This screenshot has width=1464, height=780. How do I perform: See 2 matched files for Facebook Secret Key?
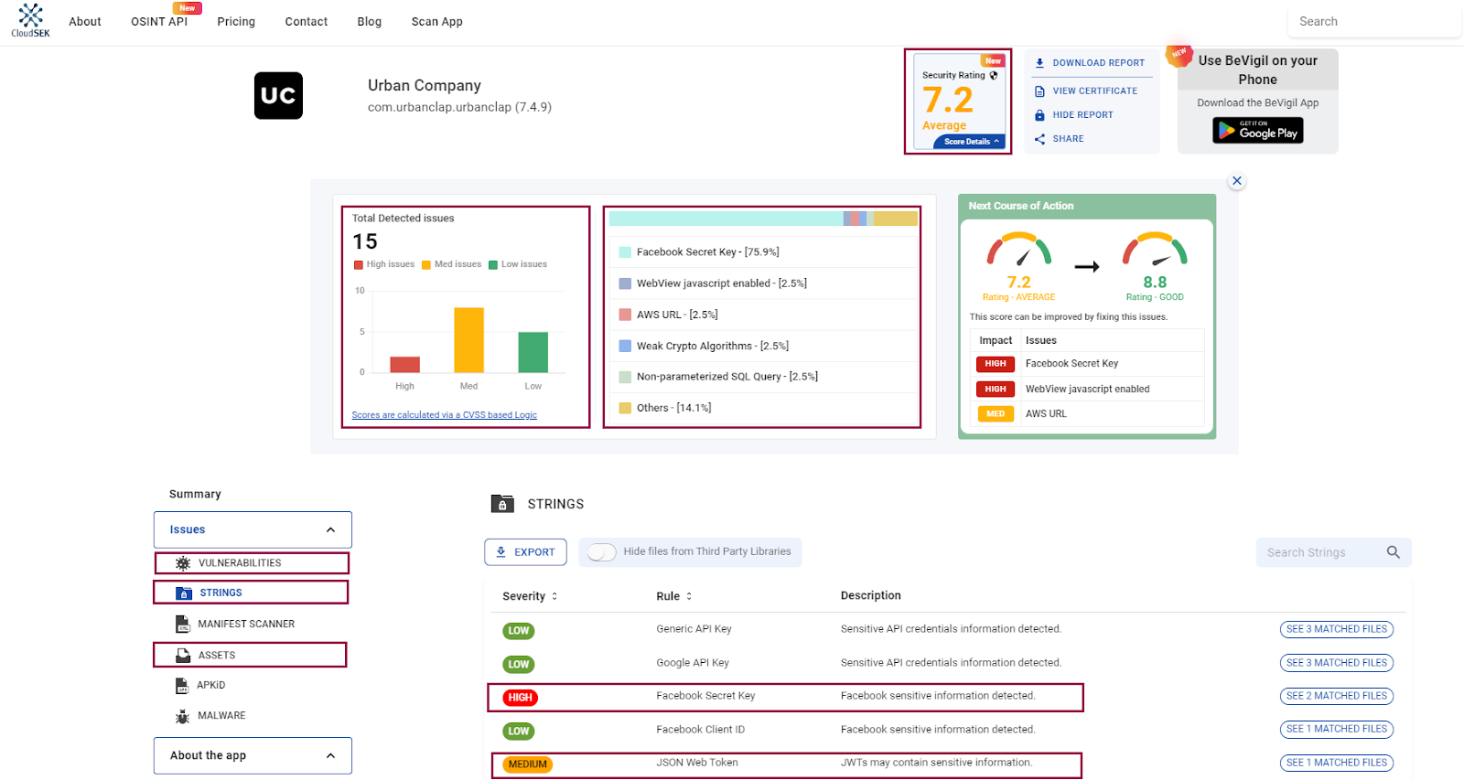tap(1336, 696)
